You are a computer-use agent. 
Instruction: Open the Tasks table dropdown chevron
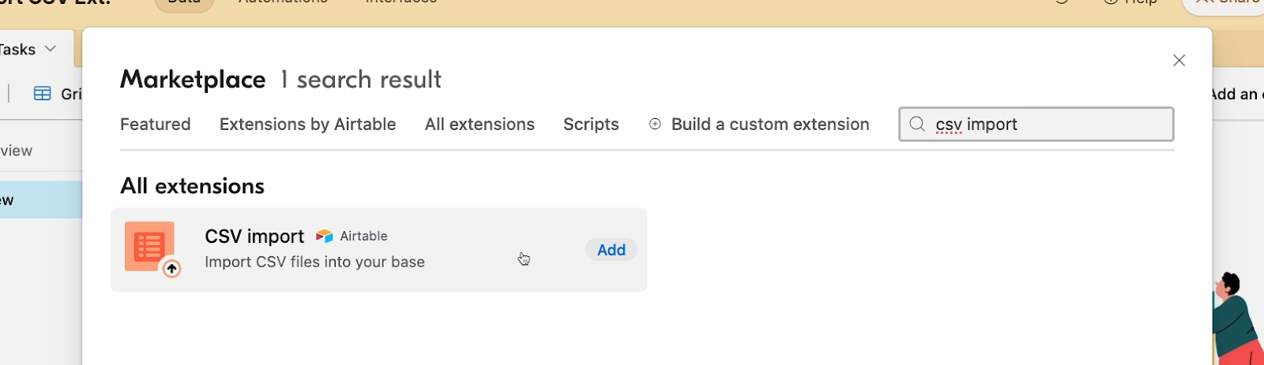51,49
